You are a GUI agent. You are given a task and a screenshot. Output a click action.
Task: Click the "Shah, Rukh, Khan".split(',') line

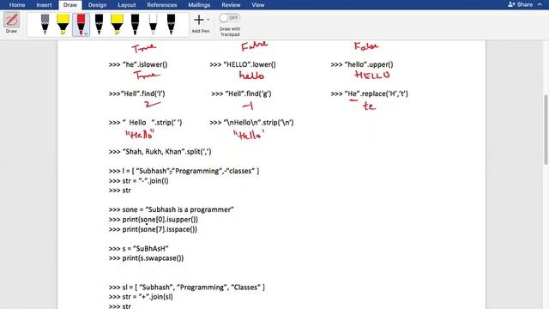pos(160,152)
